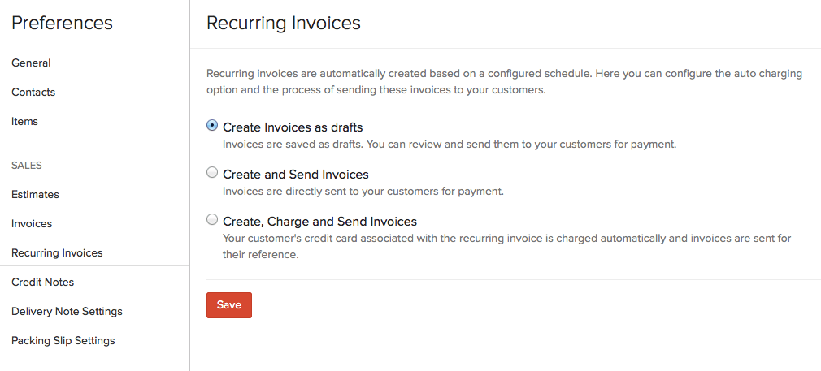Screen dimensions: 821x371
Task: Click the "Create, Charge and Send Invoices" label text
Action: (x=319, y=222)
